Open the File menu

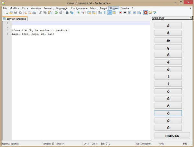click(x=5, y=8)
